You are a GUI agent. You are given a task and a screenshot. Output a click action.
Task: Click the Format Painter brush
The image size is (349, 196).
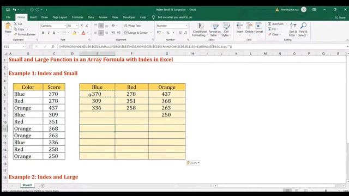pos(16,34)
